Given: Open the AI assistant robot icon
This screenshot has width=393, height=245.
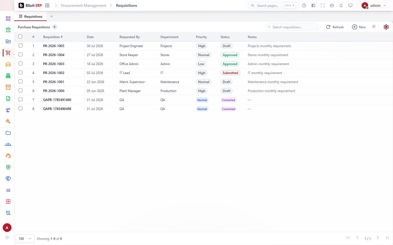Looking at the screenshot, I should [332, 5].
